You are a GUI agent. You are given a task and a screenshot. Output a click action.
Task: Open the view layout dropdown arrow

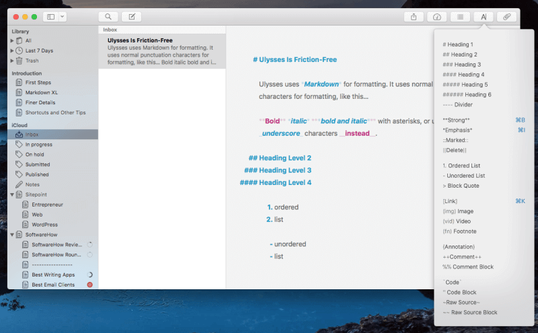(63, 16)
